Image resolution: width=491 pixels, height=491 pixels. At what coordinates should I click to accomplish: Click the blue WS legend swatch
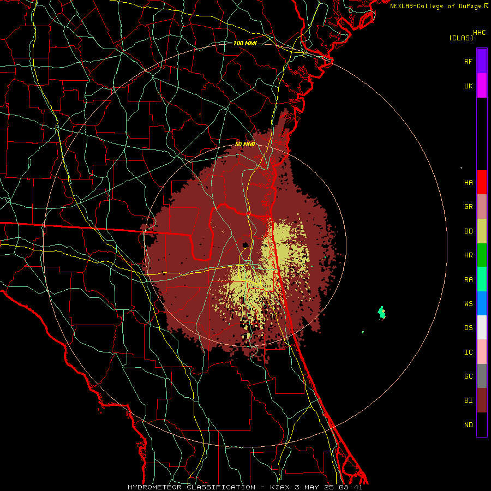point(482,303)
